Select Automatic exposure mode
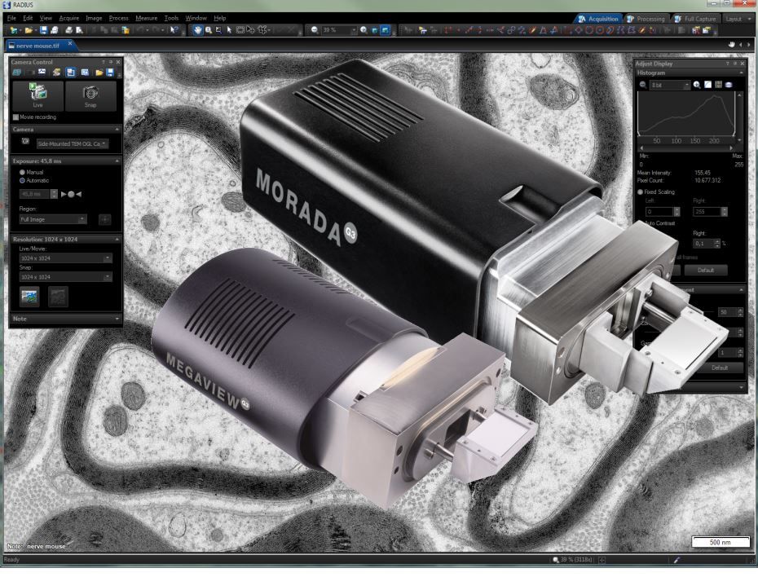This screenshot has height=577, width=758. [22, 180]
